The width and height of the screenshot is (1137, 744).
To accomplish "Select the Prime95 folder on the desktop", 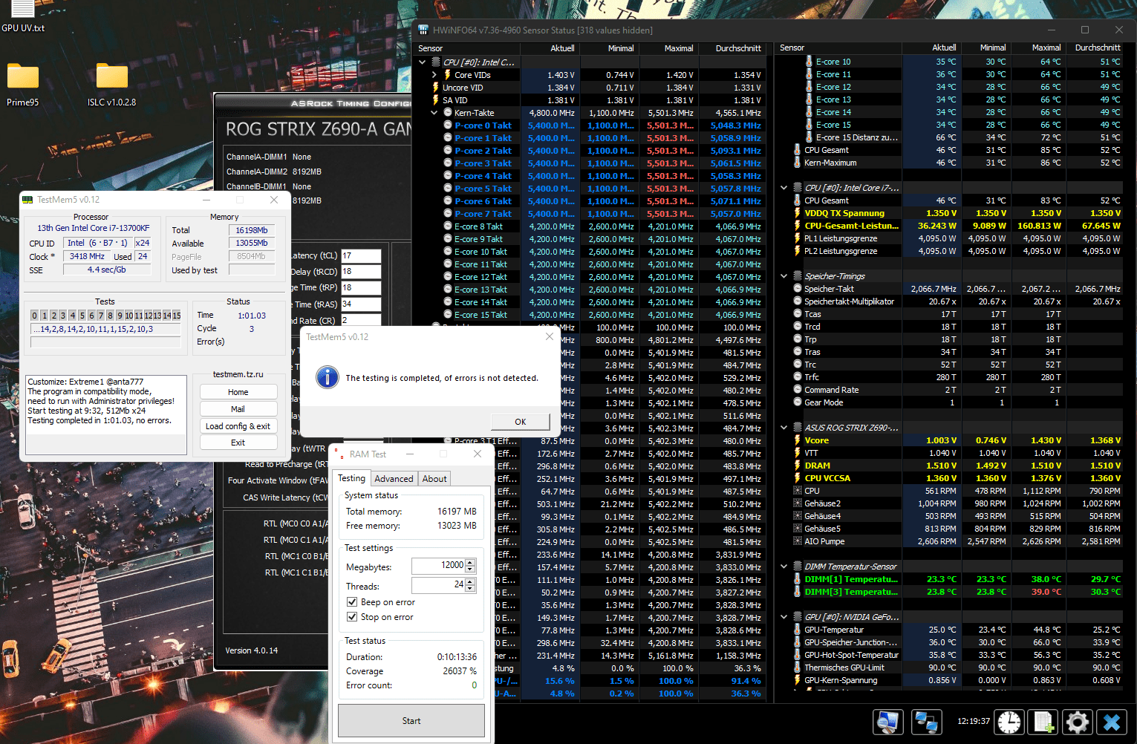I will click(x=23, y=85).
